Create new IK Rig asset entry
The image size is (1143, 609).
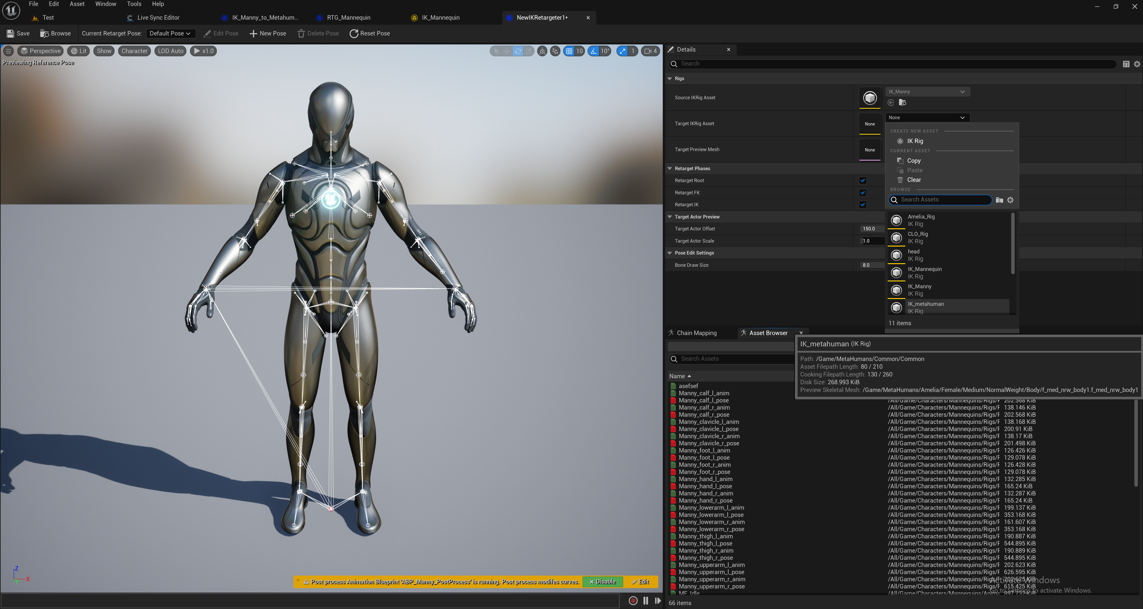915,141
